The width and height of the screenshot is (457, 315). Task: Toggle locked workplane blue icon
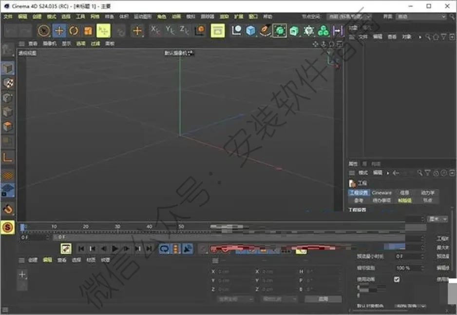(x=8, y=190)
